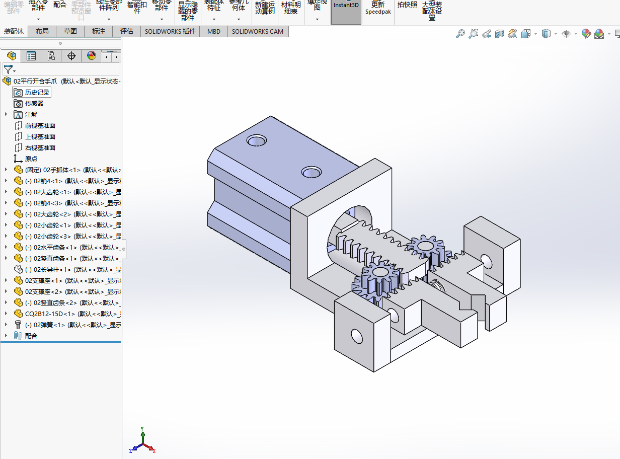Expand the 02大齿轮<1> component node

(x=6, y=192)
